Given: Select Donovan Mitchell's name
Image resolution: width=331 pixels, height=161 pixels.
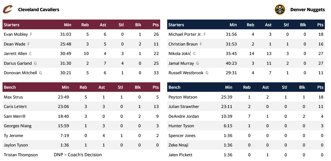Looking at the screenshot, I should pyautogui.click(x=20, y=73).
